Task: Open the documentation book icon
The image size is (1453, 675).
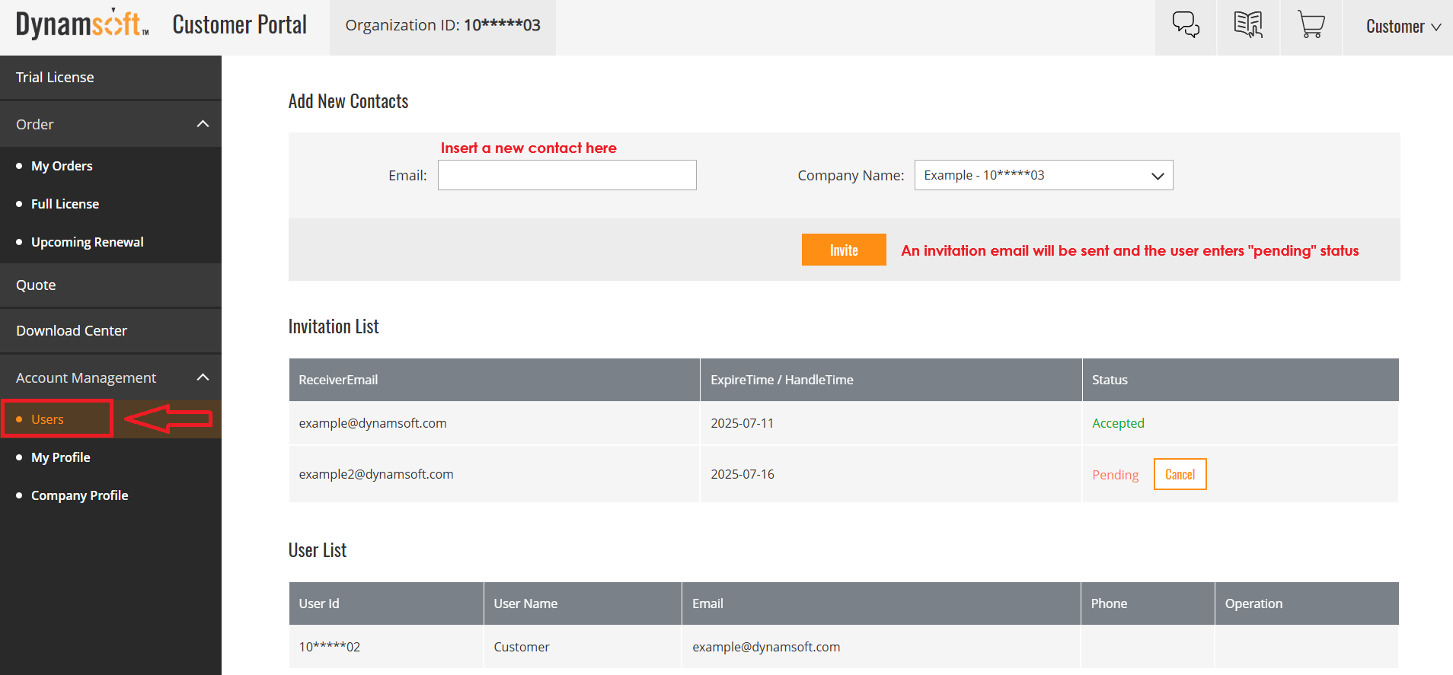Action: 1248,26
